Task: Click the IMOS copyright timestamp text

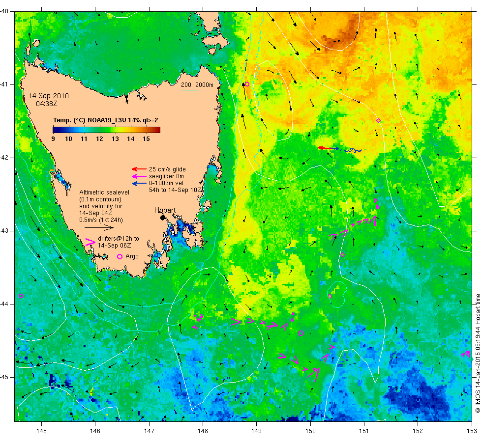Action: (478, 353)
